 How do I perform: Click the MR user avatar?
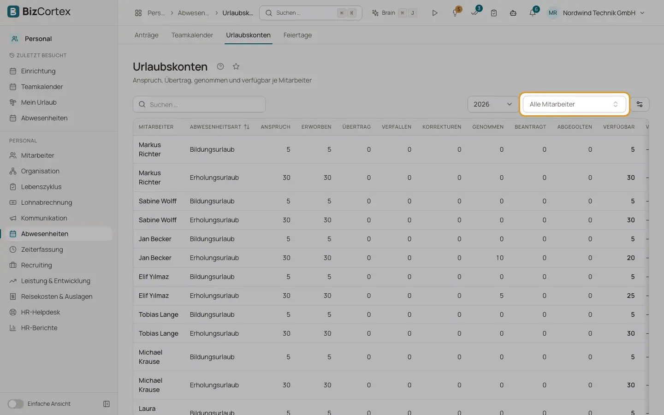click(553, 13)
